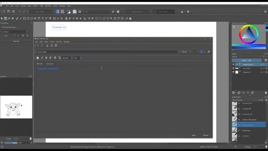Open the text color dropdown arrow
This screenshot has width=268, height=151.
tap(205, 52)
